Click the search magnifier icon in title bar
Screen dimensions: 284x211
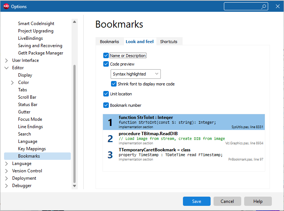264,7
